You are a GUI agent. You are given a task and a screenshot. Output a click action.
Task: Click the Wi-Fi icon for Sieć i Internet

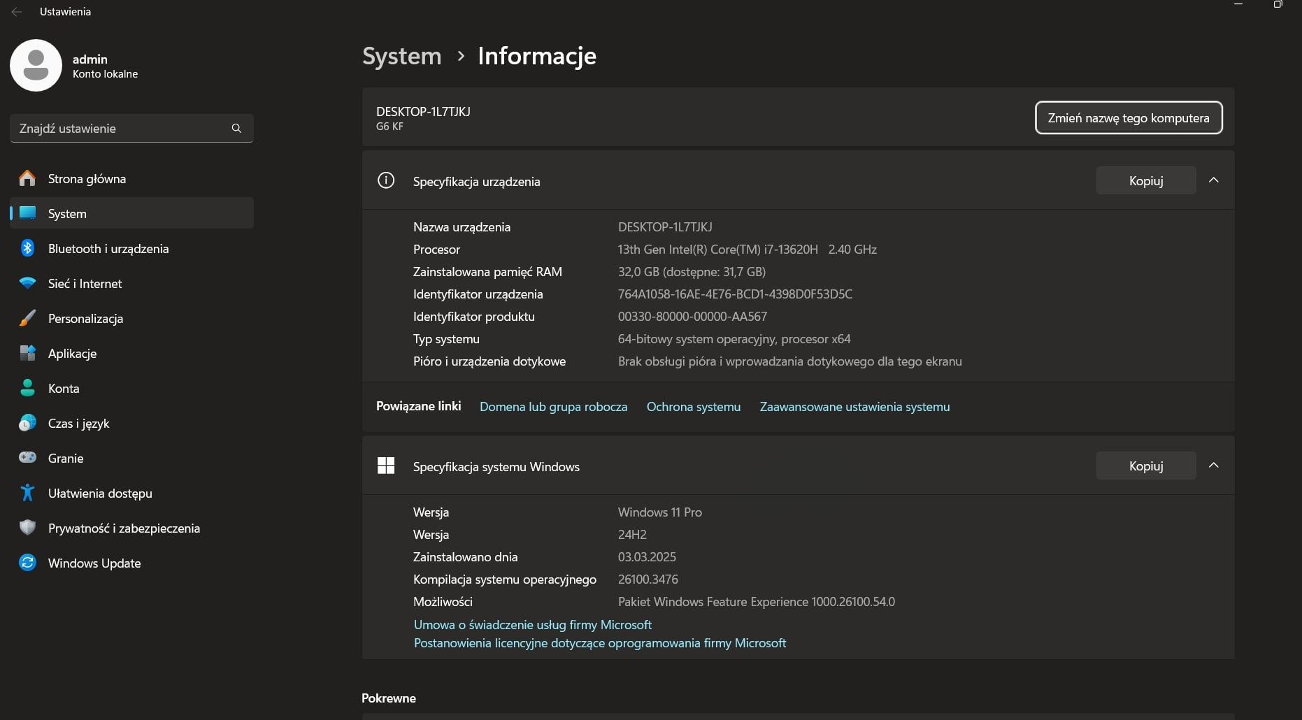click(x=27, y=283)
